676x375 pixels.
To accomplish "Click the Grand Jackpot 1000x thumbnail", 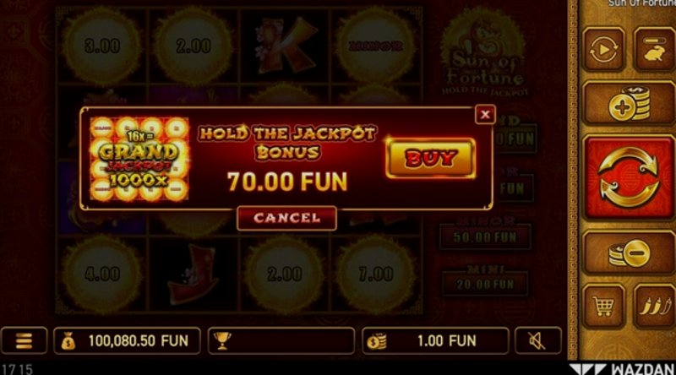I will click(x=139, y=159).
